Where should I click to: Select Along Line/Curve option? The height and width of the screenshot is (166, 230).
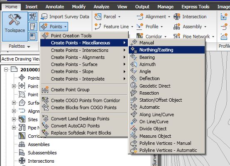[x=166, y=115]
